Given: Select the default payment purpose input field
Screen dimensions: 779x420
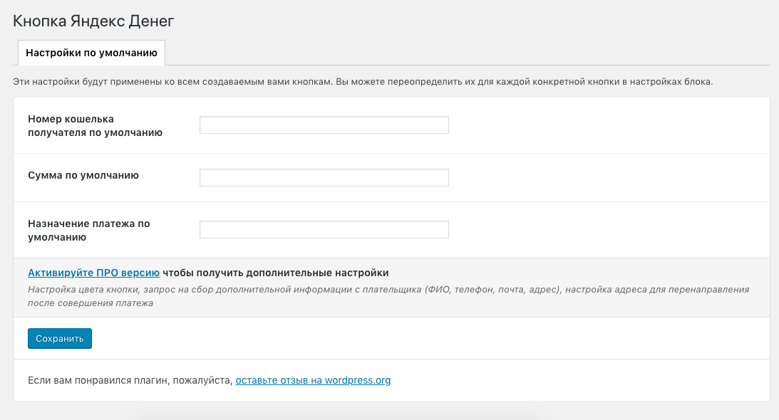Looking at the screenshot, I should 324,230.
